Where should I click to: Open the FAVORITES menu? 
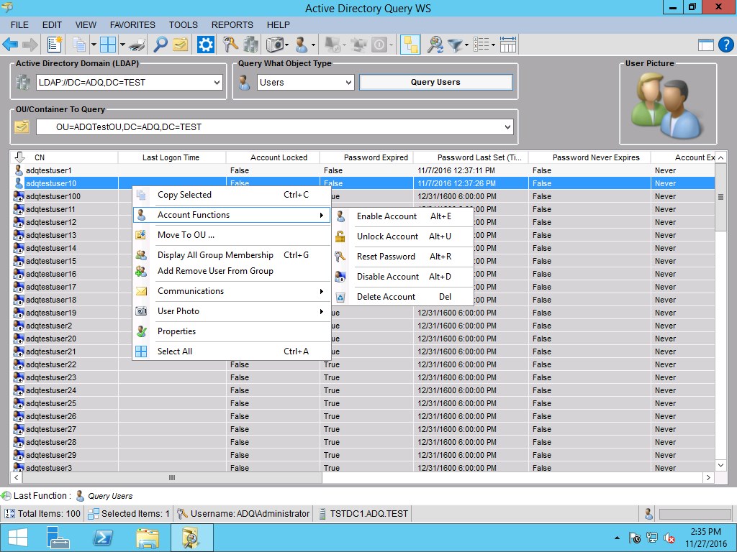pyautogui.click(x=132, y=25)
